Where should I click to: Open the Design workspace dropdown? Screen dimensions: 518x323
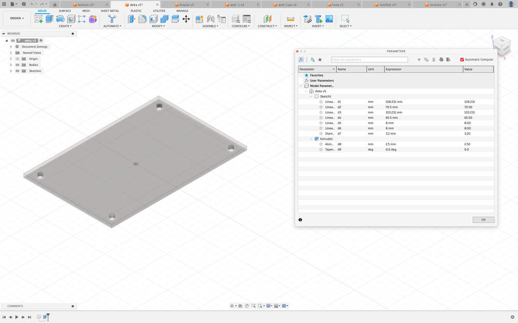pos(17,18)
